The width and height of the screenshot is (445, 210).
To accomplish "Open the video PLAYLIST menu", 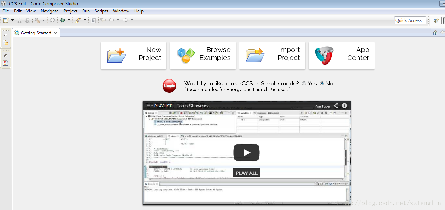I will 159,106.
